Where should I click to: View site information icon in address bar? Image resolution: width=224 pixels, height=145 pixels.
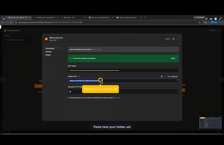16,22
